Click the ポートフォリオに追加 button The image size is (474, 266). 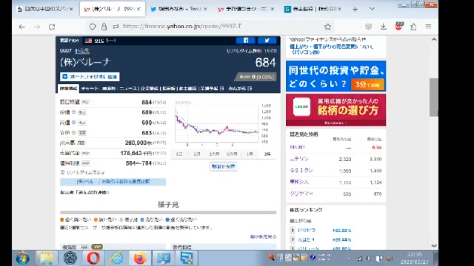pyautogui.click(x=90, y=77)
